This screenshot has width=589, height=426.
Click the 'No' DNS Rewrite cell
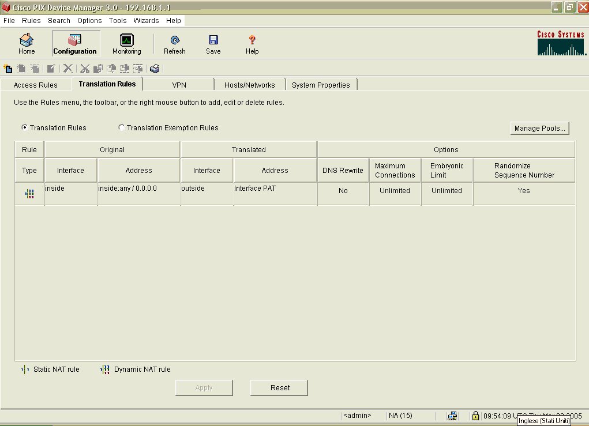(343, 194)
